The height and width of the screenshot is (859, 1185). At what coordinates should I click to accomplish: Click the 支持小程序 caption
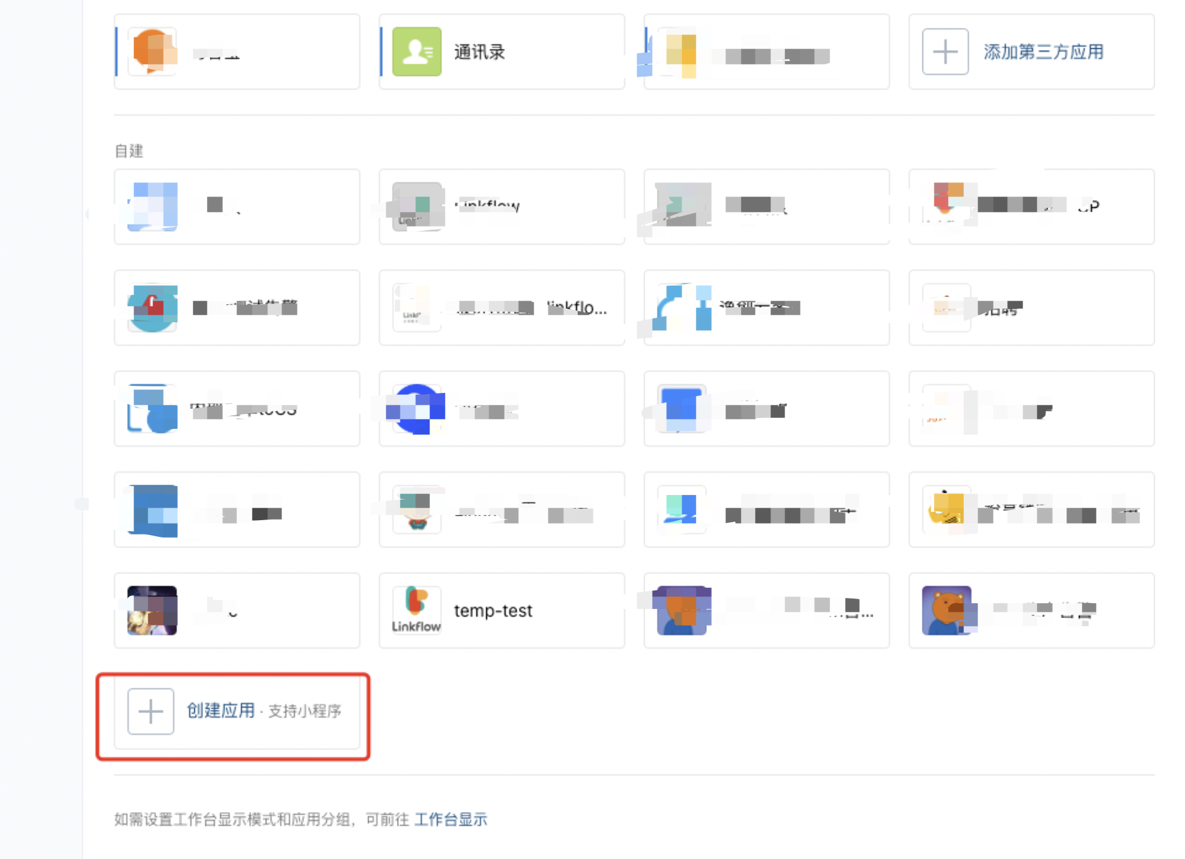tap(305, 711)
